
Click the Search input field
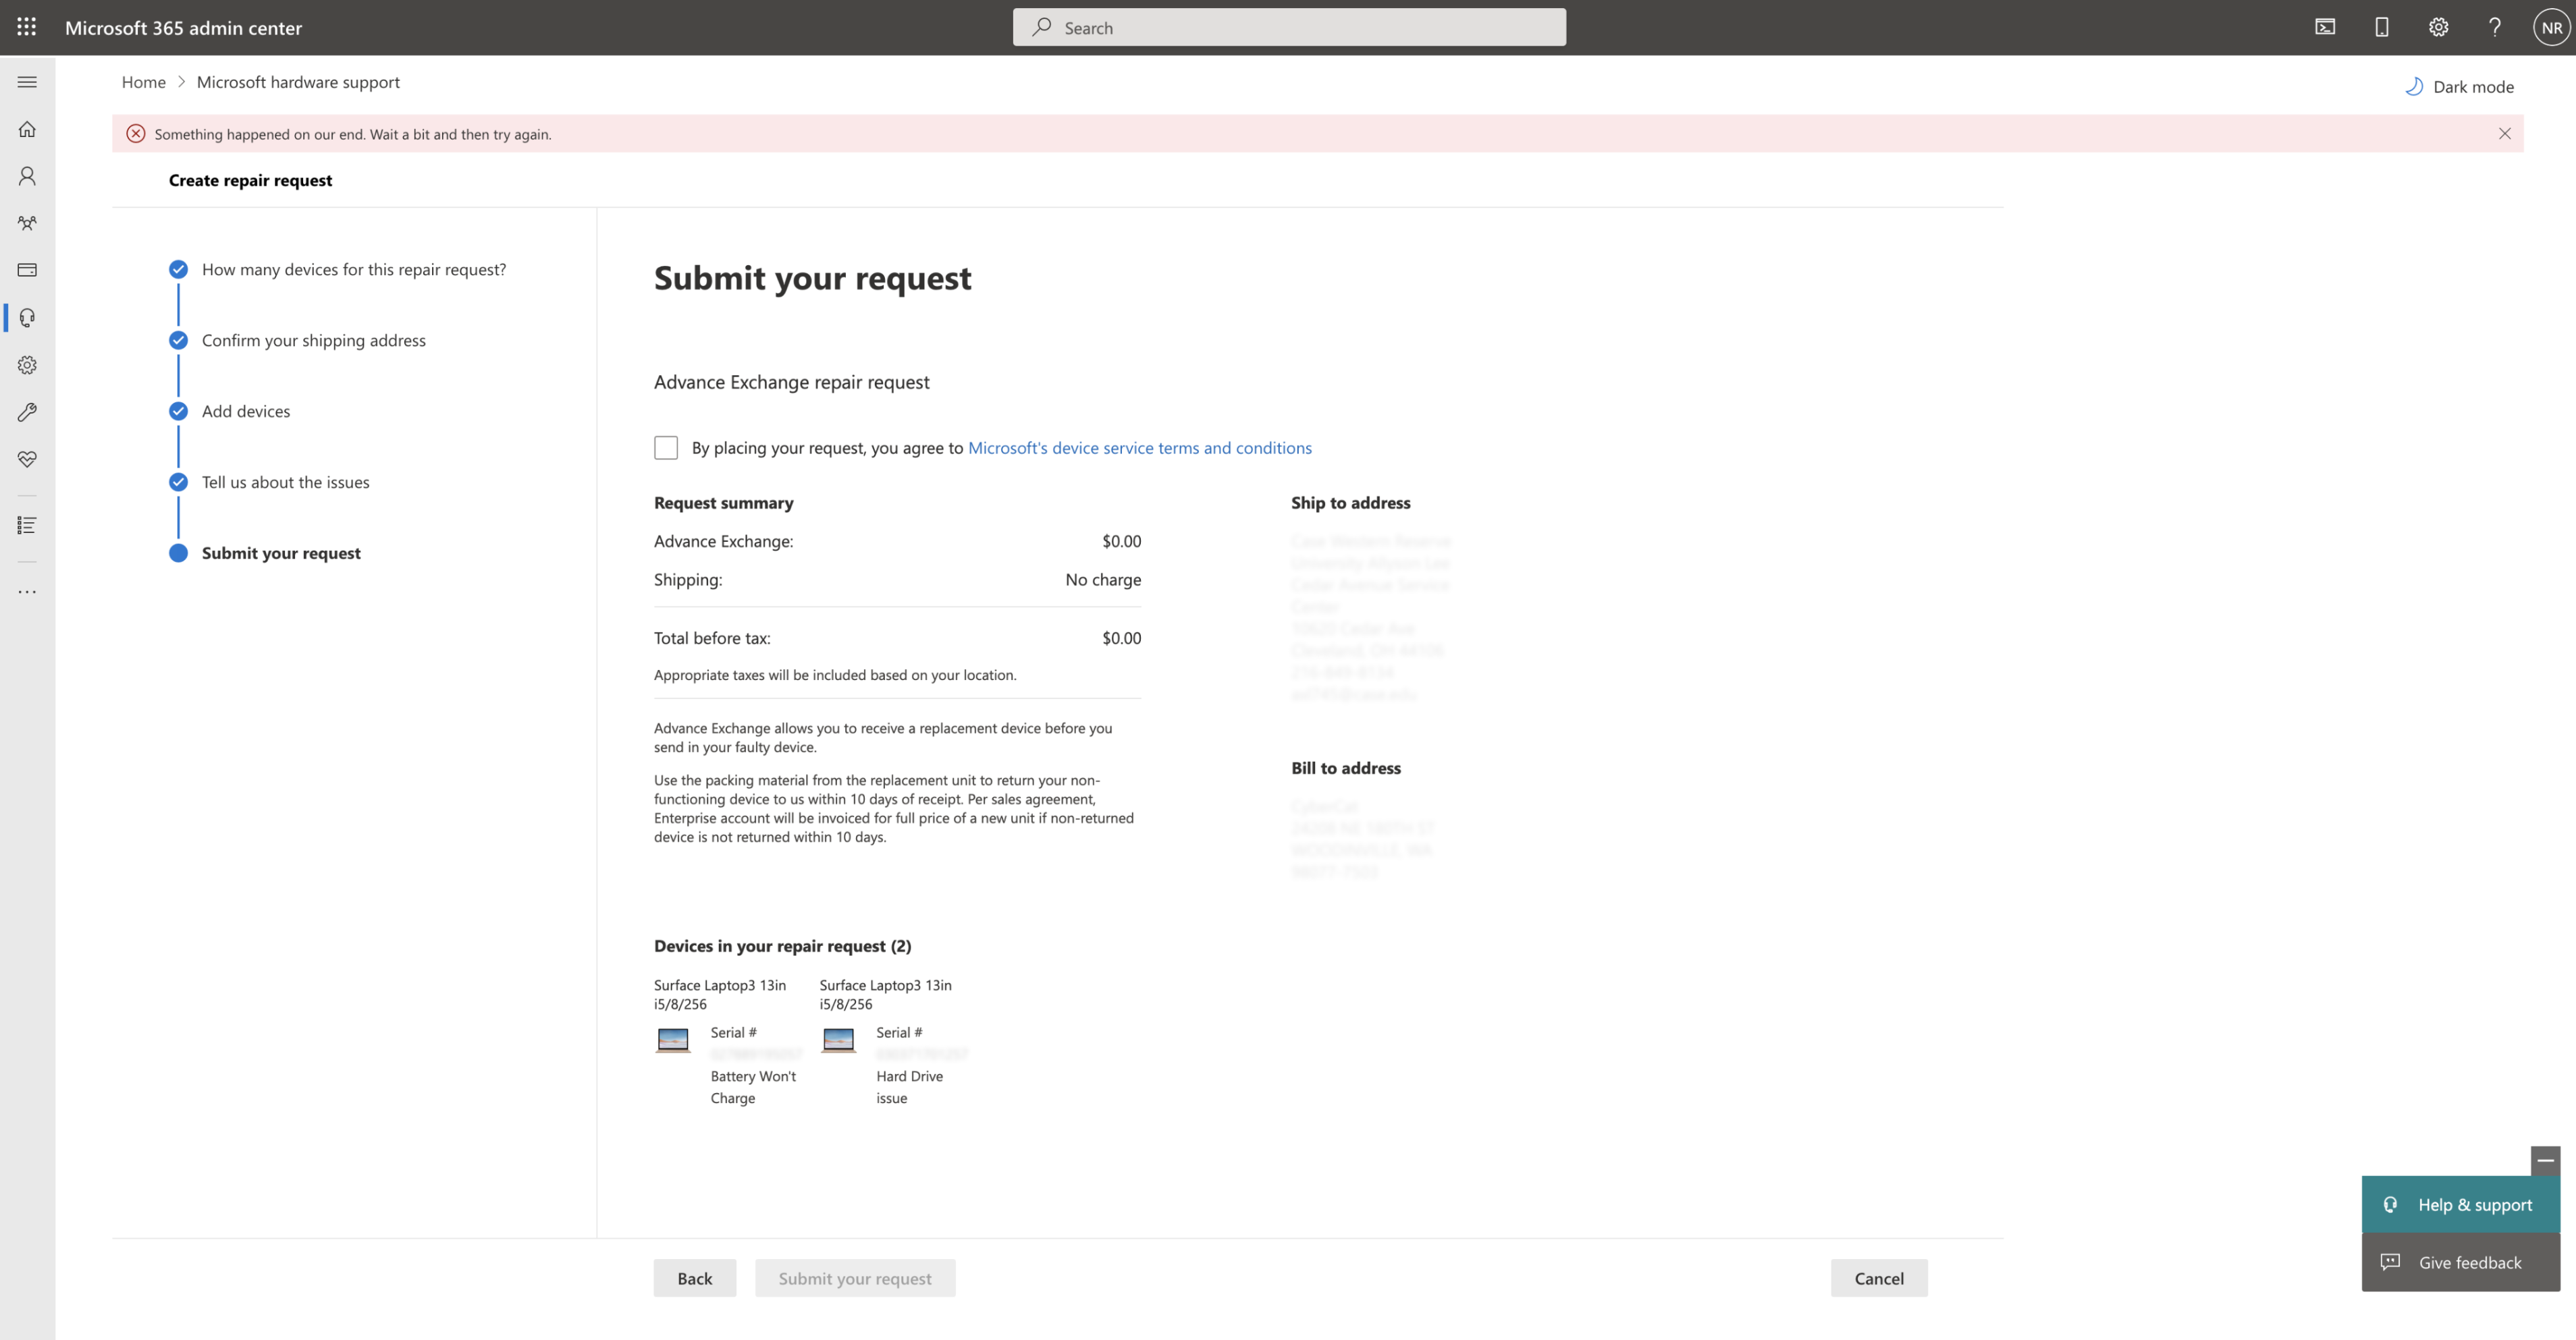pos(1289,27)
